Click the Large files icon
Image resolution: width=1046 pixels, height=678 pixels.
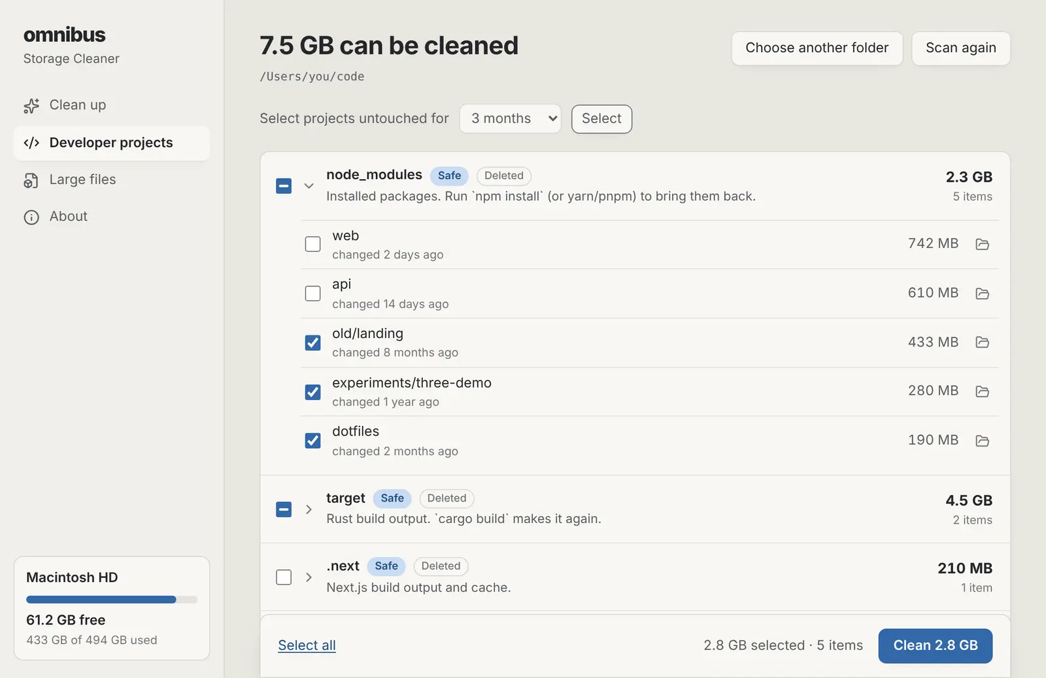(31, 180)
